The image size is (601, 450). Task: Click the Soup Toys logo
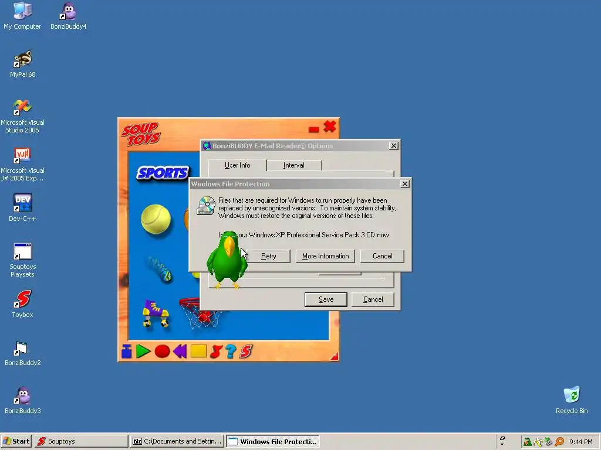tap(141, 134)
